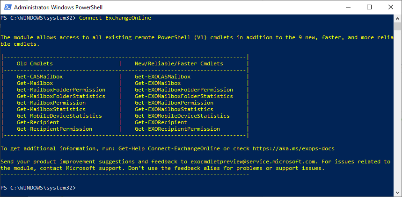Screen dimensions: 402x197
Task: Click the PowerShell icon in title bar
Action: click(7, 7)
